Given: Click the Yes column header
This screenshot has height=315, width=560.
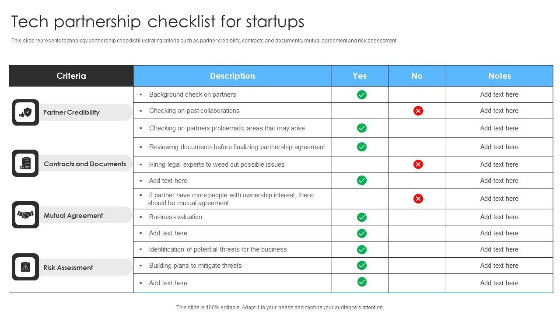Looking at the screenshot, I should pyautogui.click(x=360, y=76).
